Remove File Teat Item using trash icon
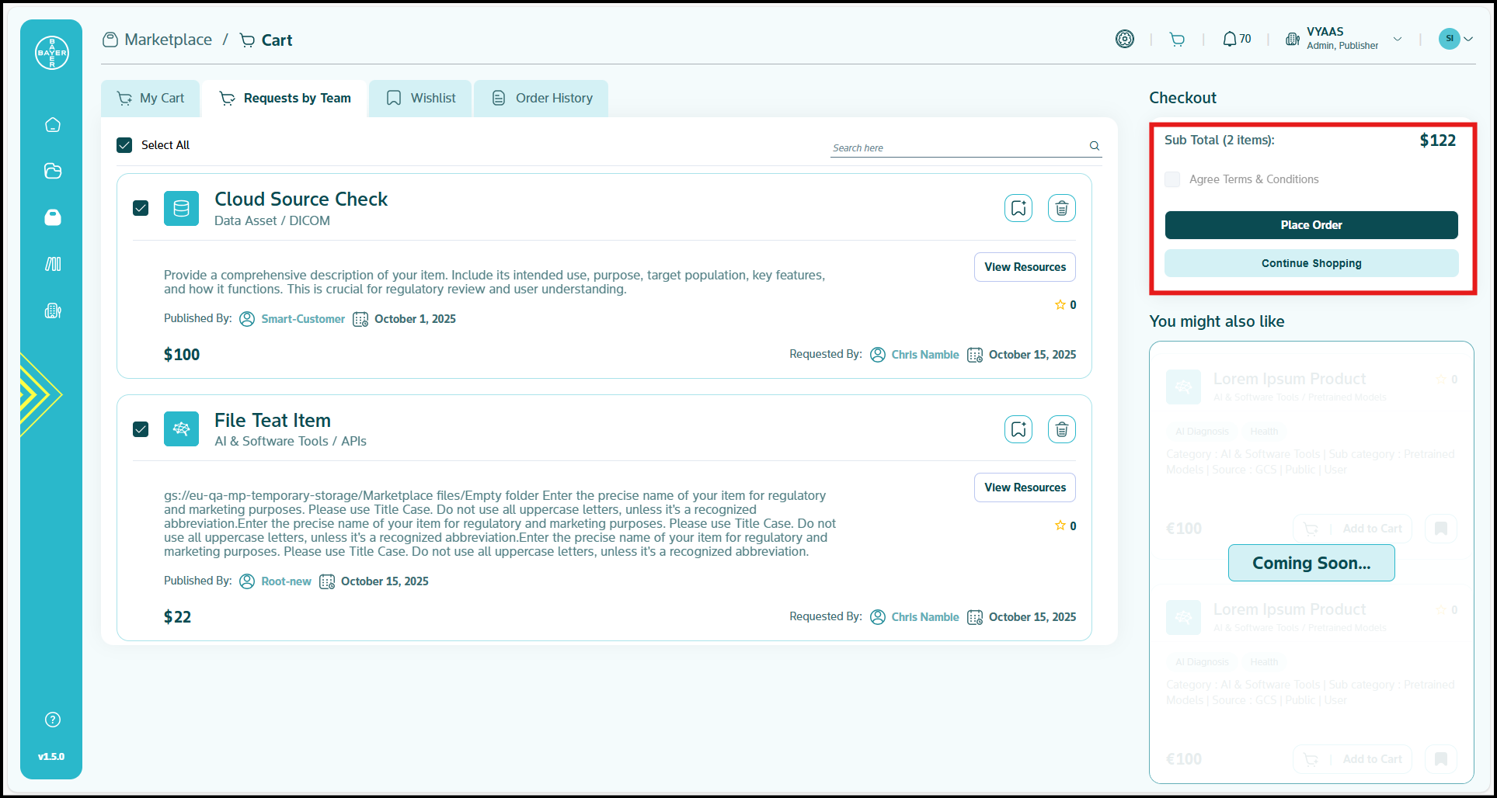Screen dimensions: 1497x798 click(x=1061, y=429)
